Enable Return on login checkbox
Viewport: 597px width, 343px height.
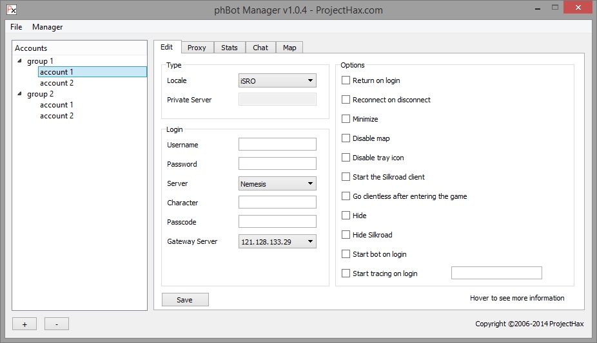pyautogui.click(x=346, y=80)
